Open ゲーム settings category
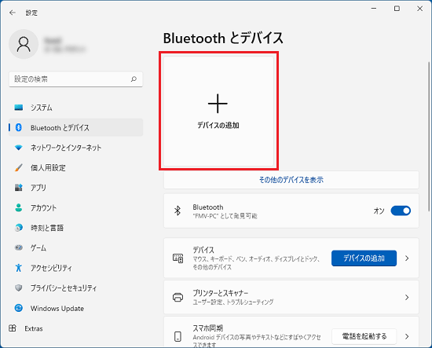 [75, 248]
